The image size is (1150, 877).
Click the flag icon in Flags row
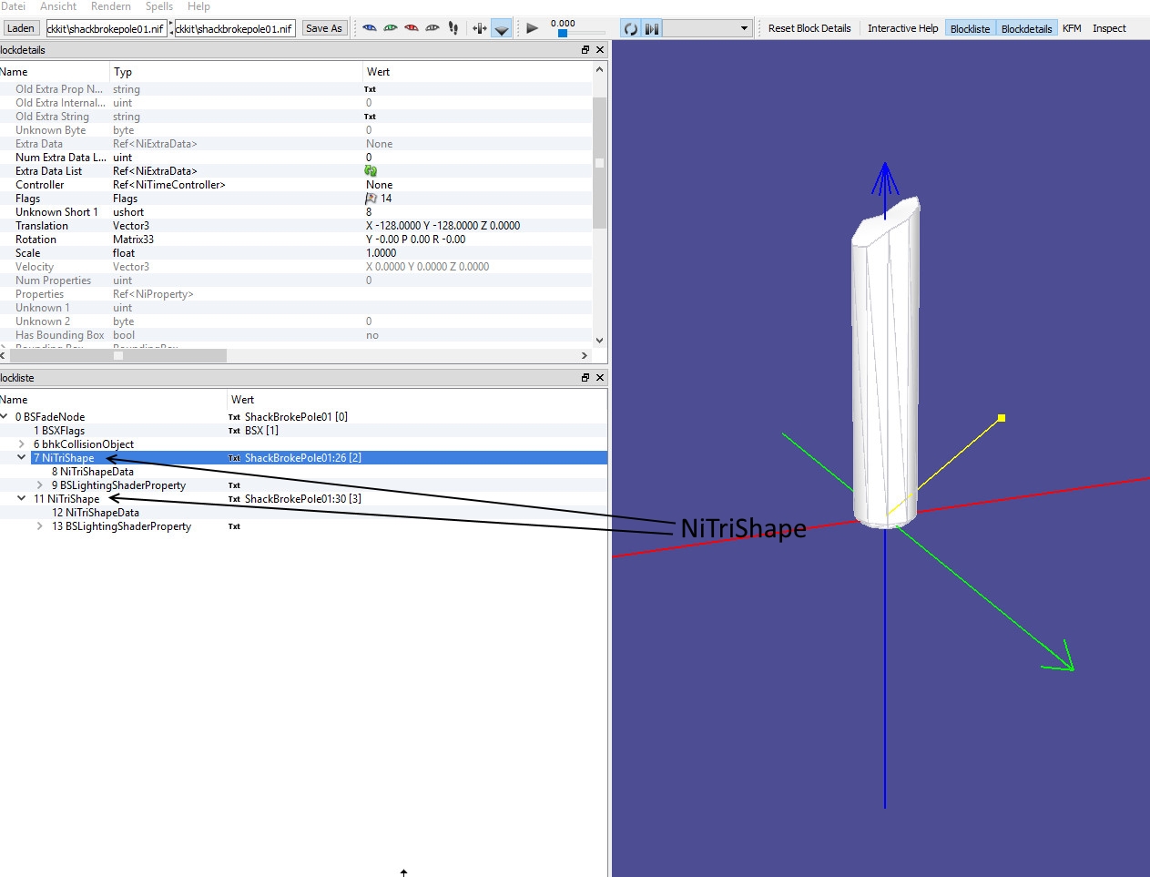[x=371, y=199]
